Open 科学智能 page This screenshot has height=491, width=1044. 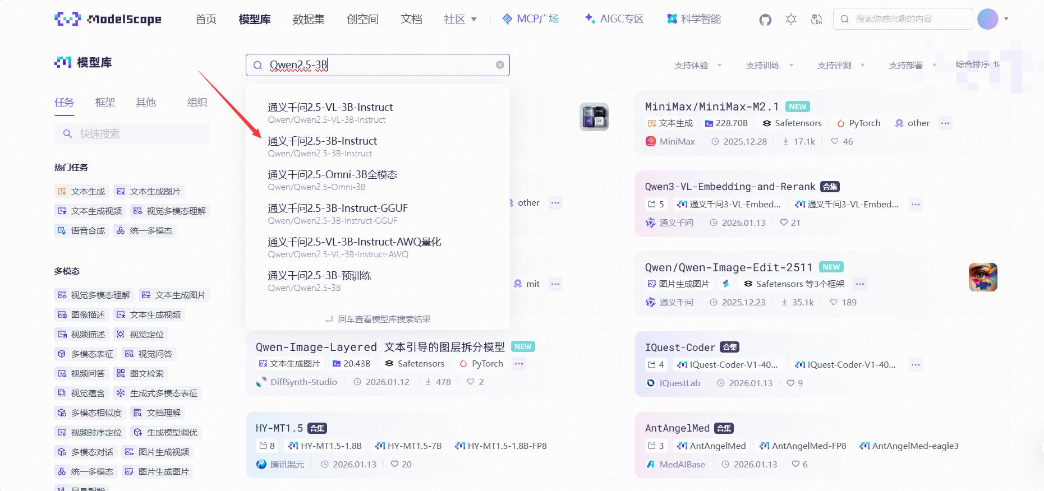(694, 19)
